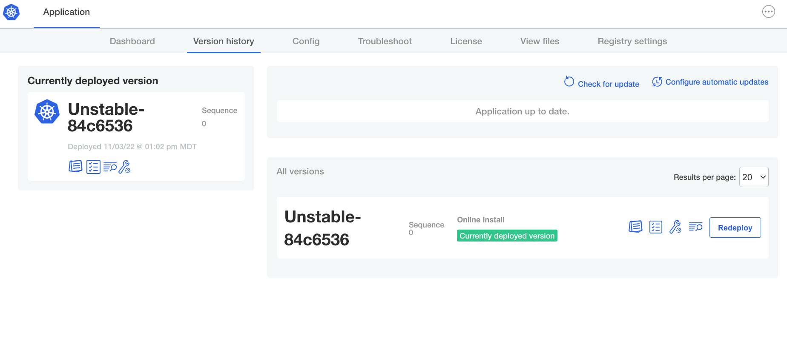787x341 pixels.
Task: Click wrench config icon in All versions row
Action: pyautogui.click(x=675, y=227)
